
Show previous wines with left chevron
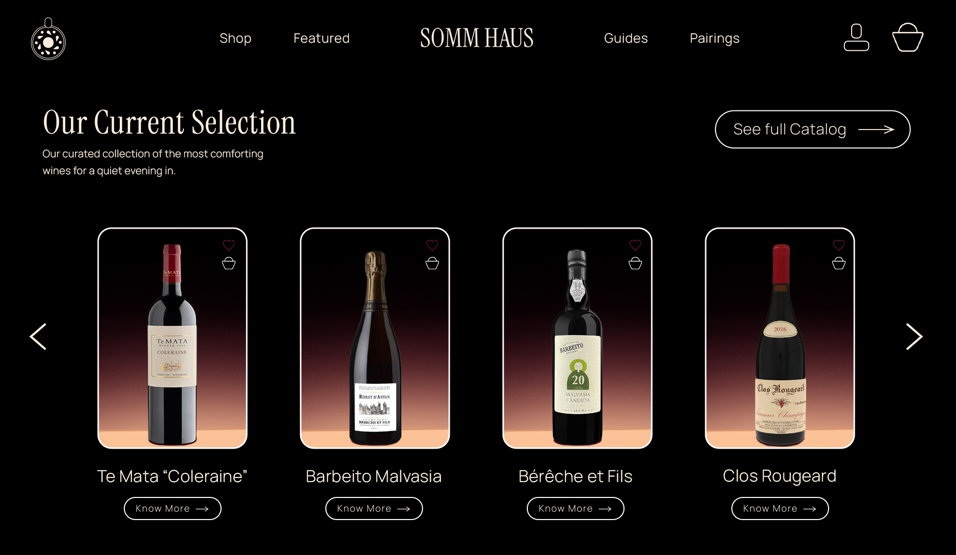point(39,337)
